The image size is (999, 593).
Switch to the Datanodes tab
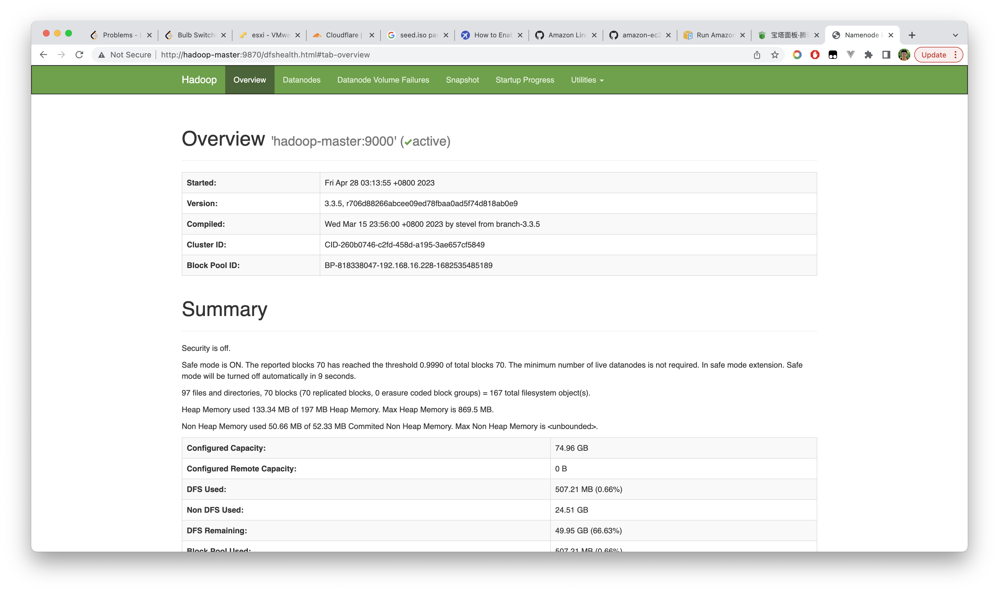click(x=302, y=80)
